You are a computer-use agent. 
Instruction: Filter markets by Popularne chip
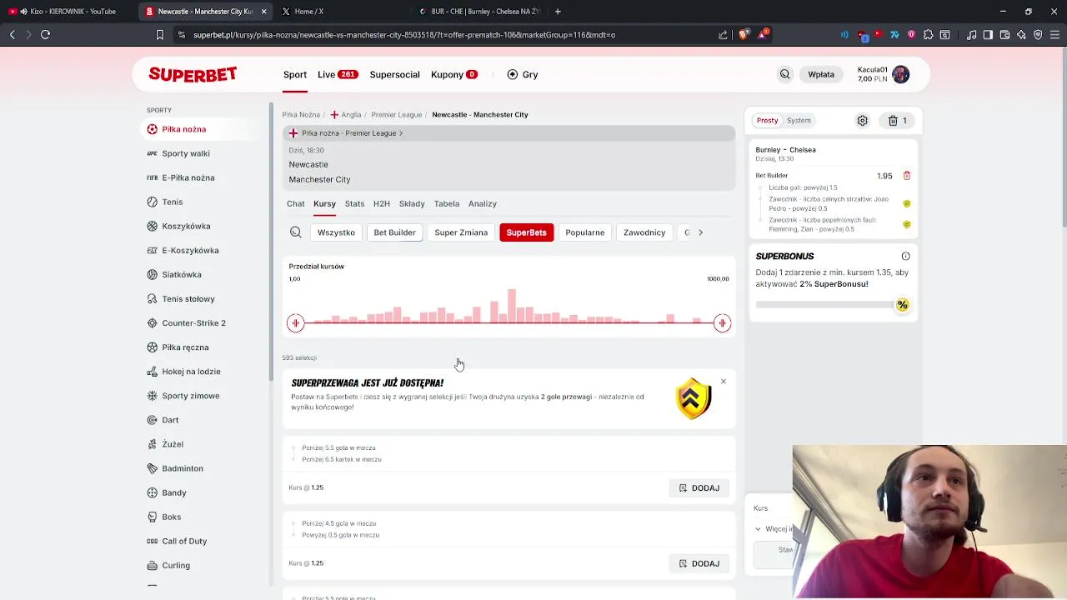[585, 232]
